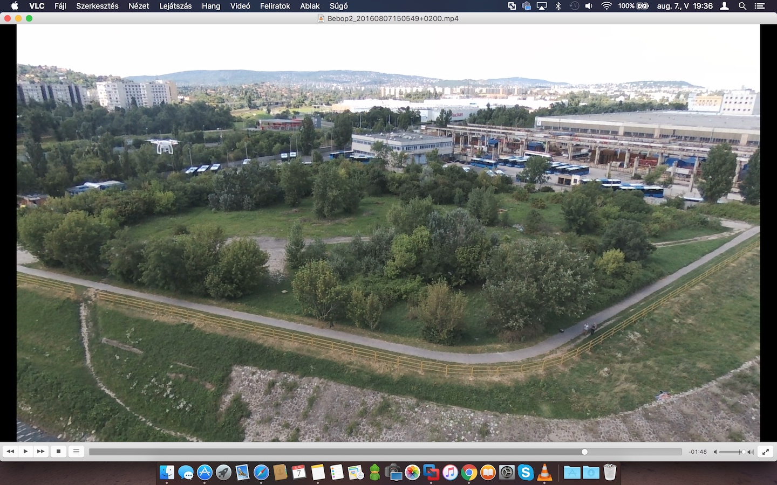Screen dimensions: 777x485
Task: Open the Videó menu
Action: 240,6
